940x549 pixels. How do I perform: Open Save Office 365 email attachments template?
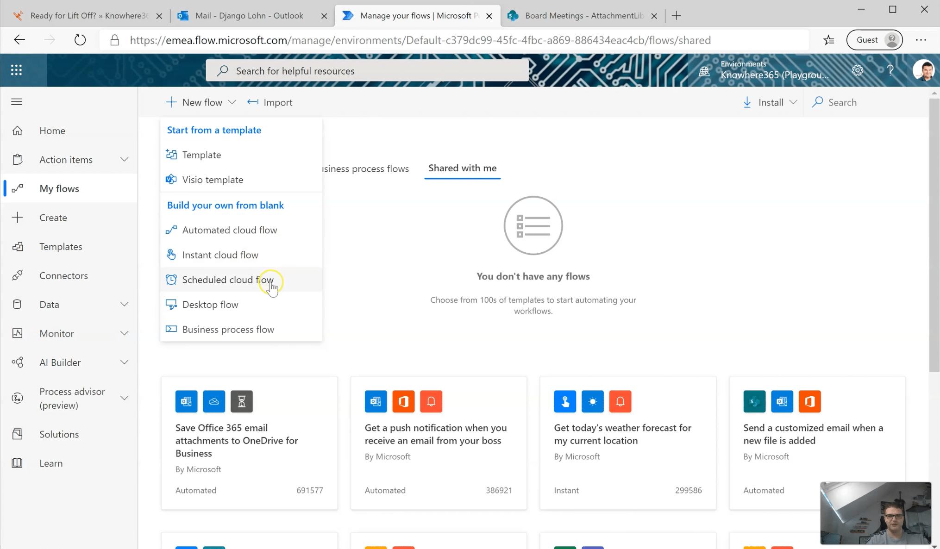pyautogui.click(x=249, y=443)
